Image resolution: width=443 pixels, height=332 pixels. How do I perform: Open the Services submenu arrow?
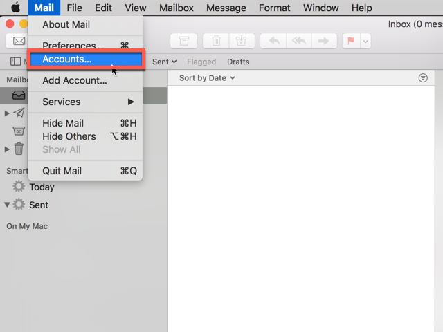pyautogui.click(x=131, y=102)
